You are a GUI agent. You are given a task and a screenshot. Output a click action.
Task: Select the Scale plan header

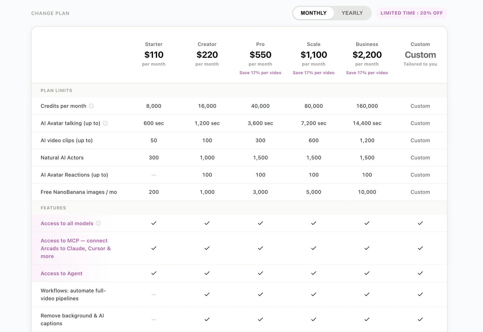[x=314, y=44]
